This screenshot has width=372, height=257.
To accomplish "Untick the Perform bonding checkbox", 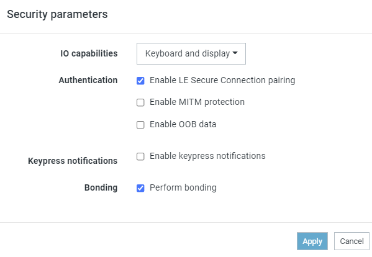I will point(140,188).
